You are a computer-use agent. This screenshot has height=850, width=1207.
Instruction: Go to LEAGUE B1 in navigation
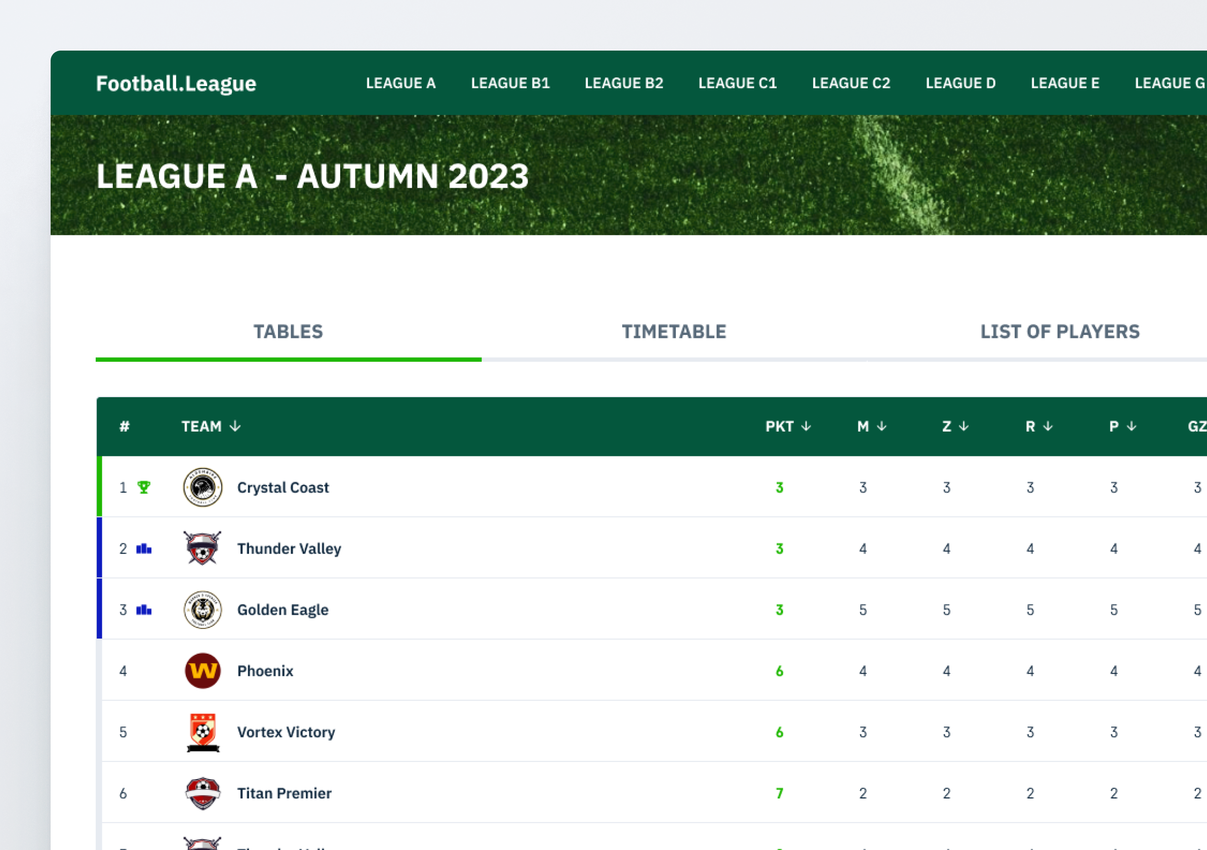(x=510, y=83)
